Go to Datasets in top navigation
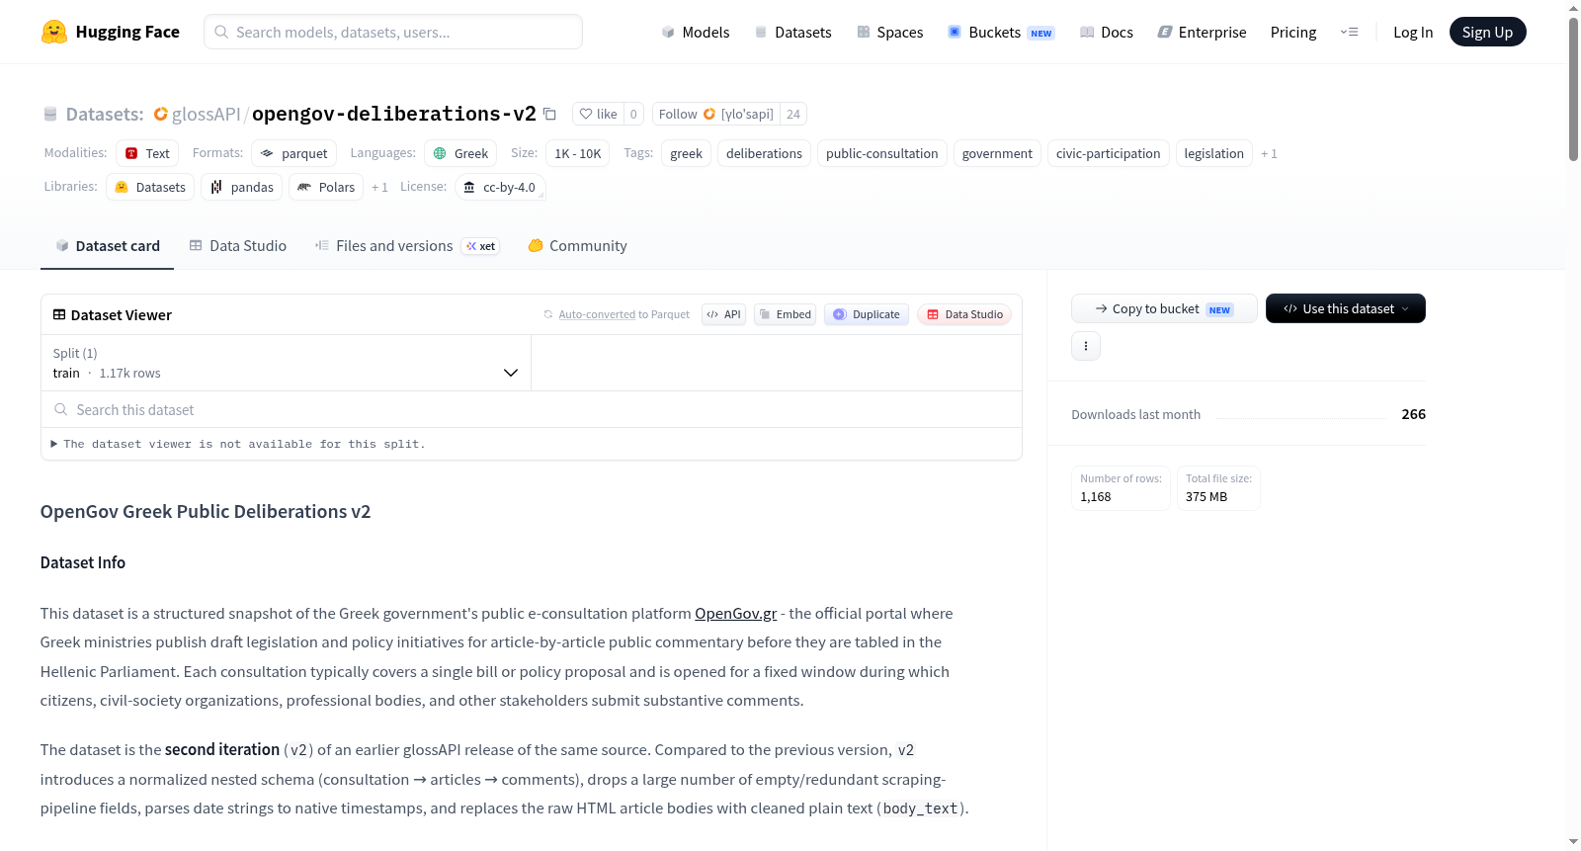1581x851 pixels. 792,32
